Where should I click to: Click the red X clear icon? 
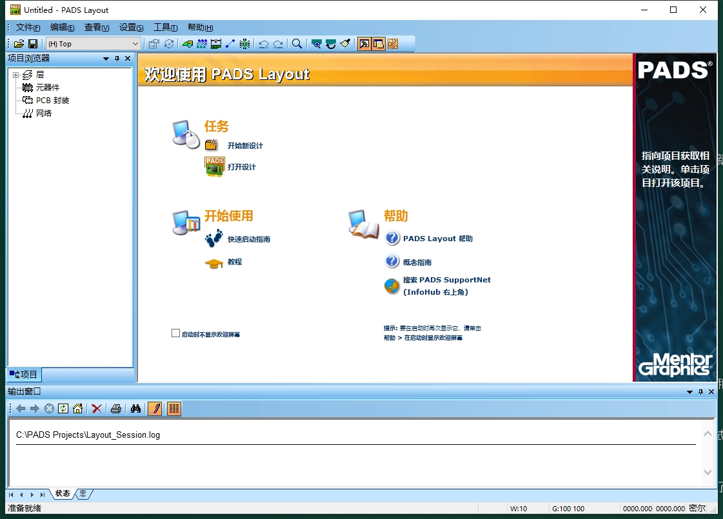point(97,408)
